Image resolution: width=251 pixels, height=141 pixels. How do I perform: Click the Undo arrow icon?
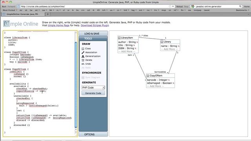pyautogui.click(x=83, y=64)
